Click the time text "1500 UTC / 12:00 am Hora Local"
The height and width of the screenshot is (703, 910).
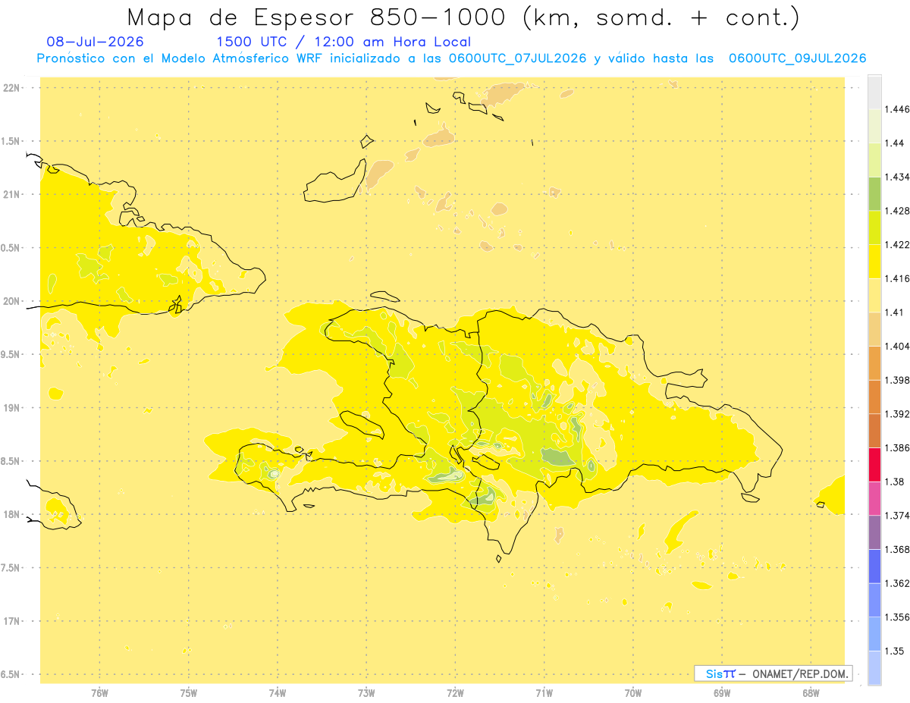coord(344,42)
